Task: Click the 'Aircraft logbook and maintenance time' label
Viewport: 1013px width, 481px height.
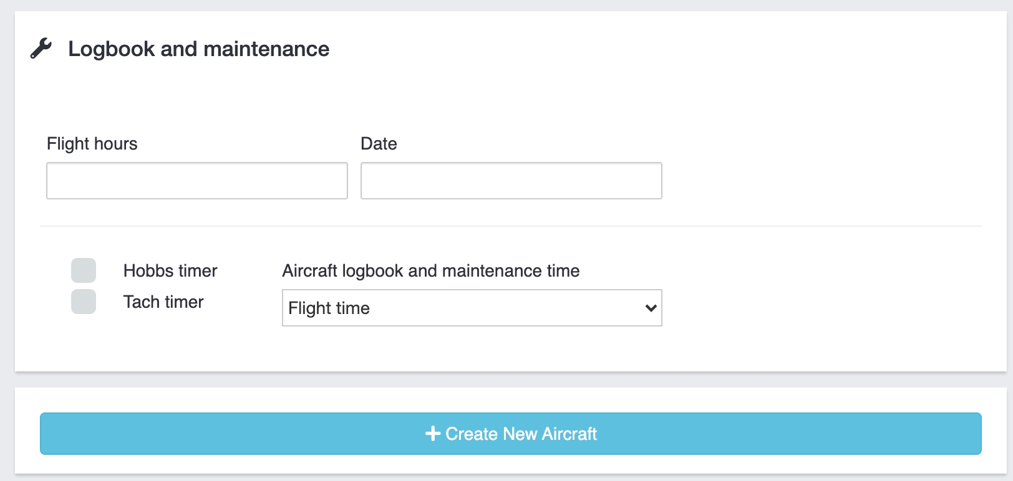Action: 430,271
